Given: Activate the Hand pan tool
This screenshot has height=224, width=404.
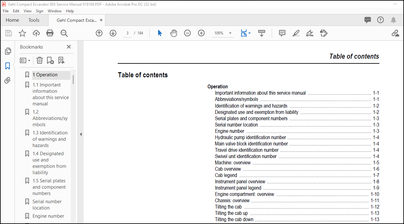Looking at the screenshot, I should click(174, 33).
